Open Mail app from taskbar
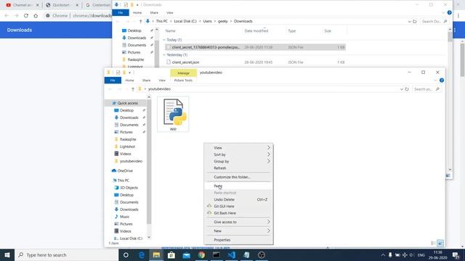Viewport: 465px width, 261px height. click(186, 254)
